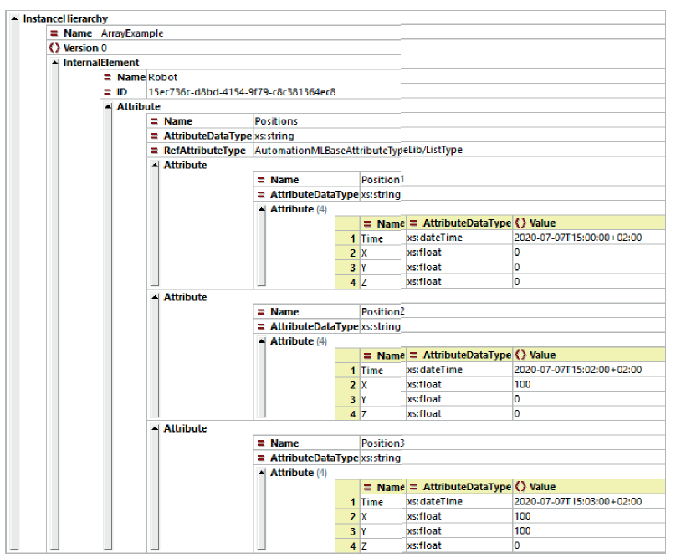Collapse the InstanceHierarchy root node

pos(15,18)
